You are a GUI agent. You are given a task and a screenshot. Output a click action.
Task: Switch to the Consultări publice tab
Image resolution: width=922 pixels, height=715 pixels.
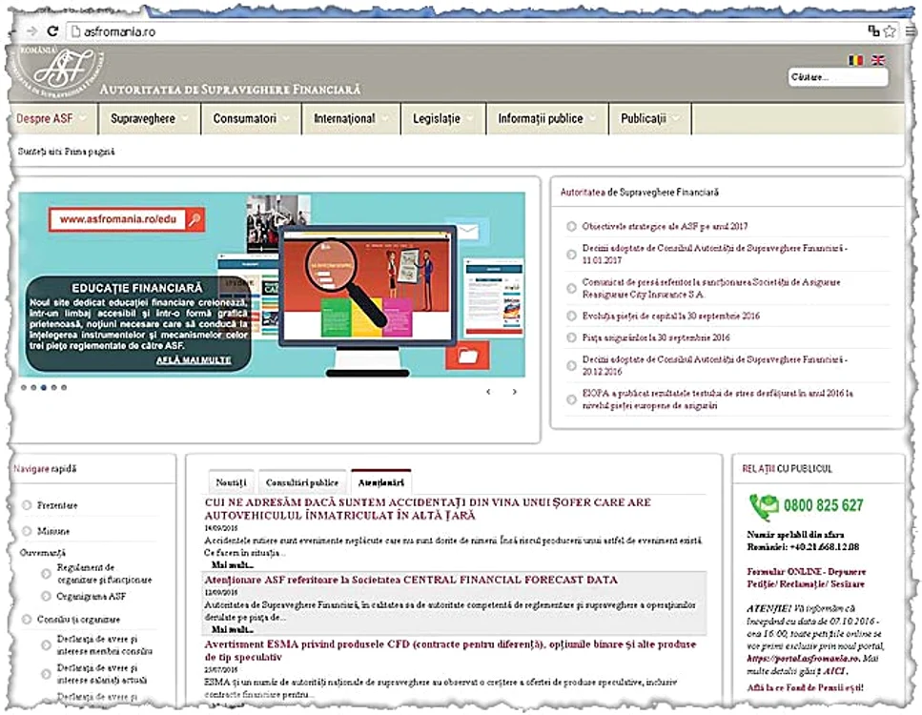302,482
